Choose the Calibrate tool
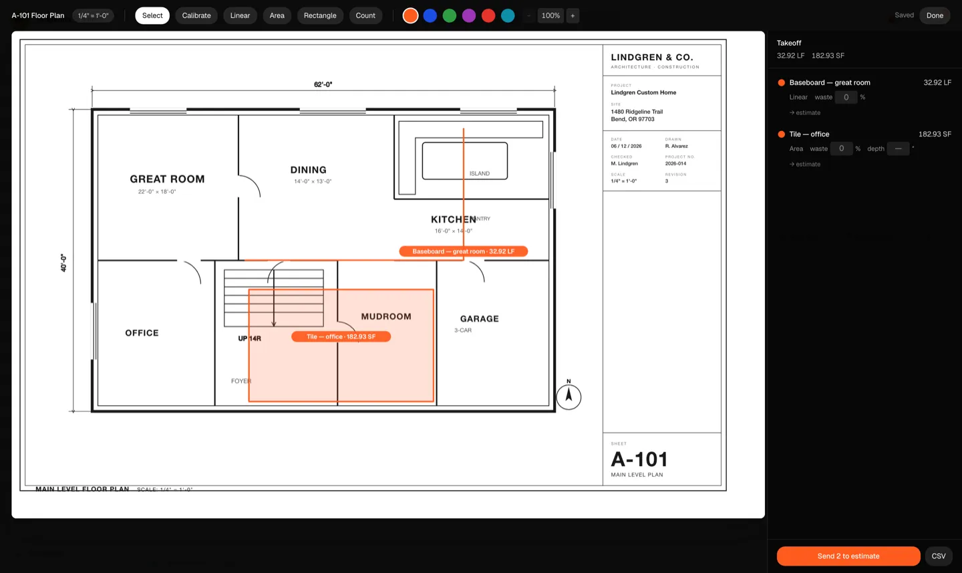This screenshot has width=962, height=573. pos(196,15)
